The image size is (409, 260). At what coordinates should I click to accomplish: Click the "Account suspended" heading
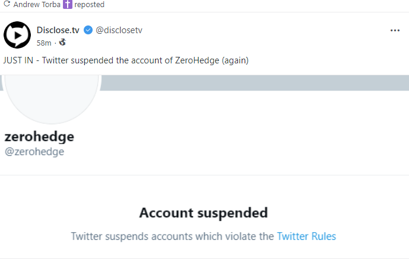[x=203, y=213]
